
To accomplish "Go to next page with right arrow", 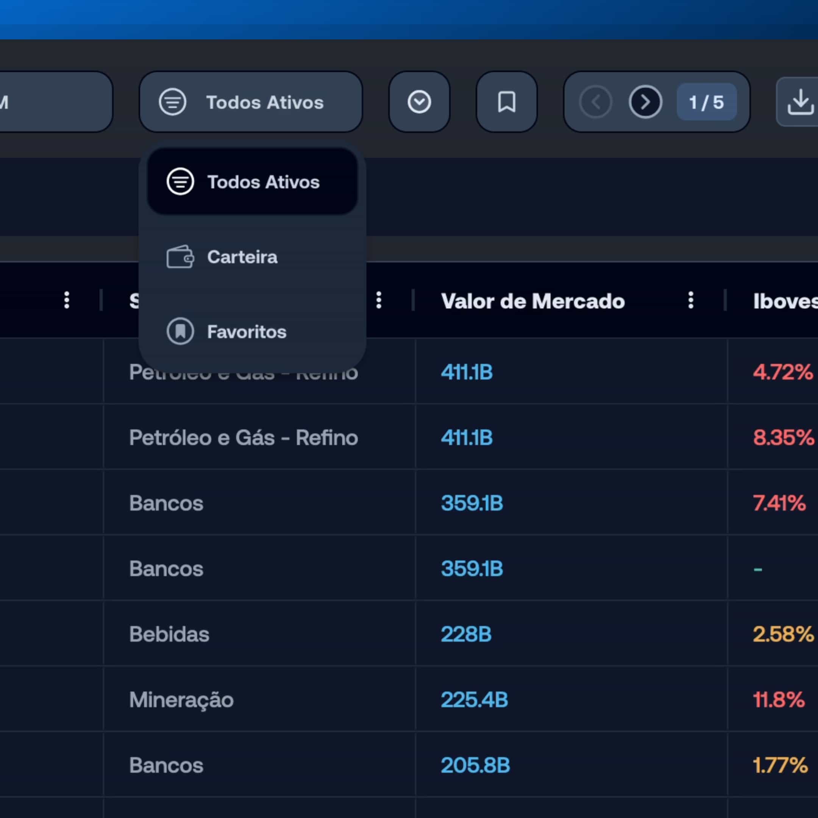I will coord(645,102).
